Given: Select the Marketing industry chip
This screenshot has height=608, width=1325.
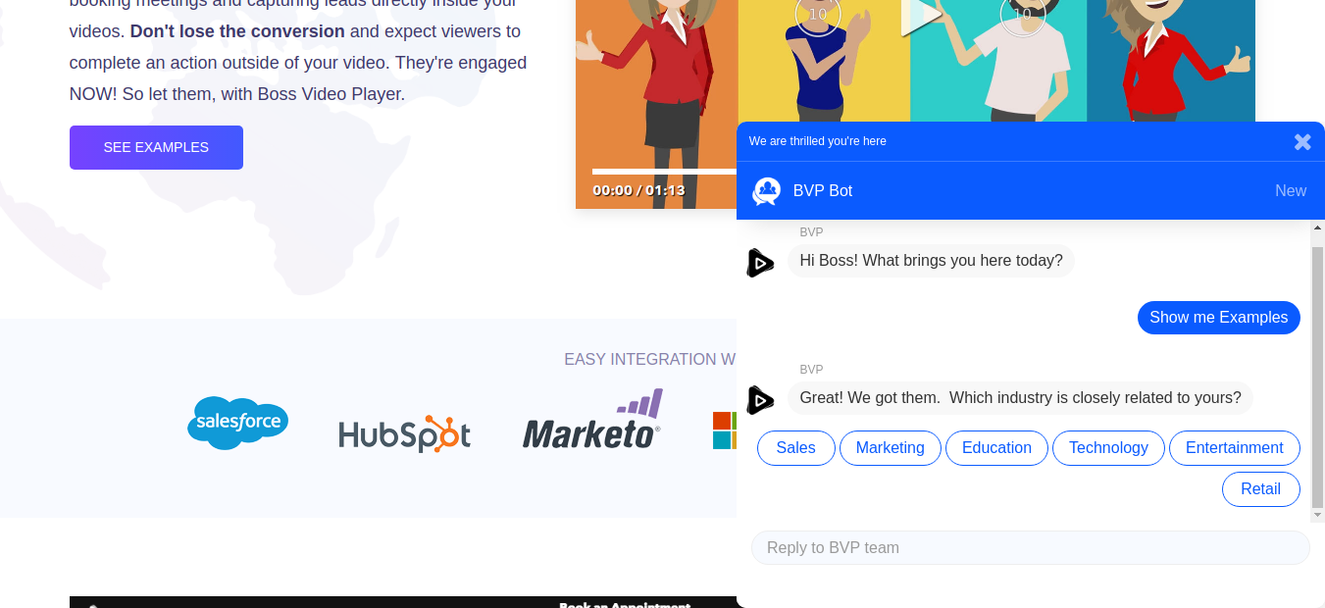Looking at the screenshot, I should [x=891, y=448].
